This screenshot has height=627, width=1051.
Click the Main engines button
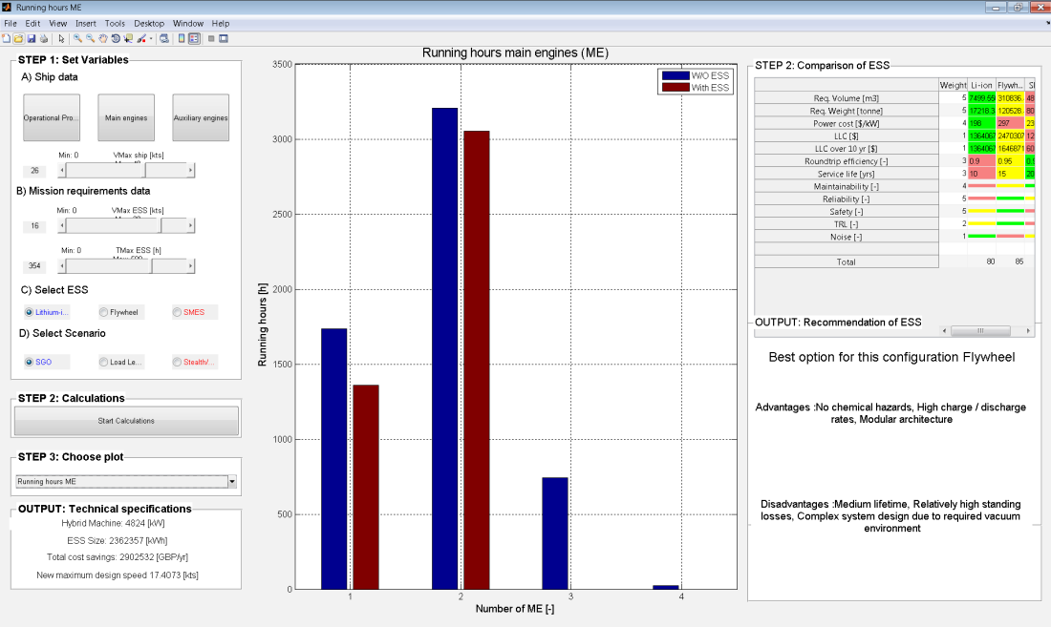126,118
